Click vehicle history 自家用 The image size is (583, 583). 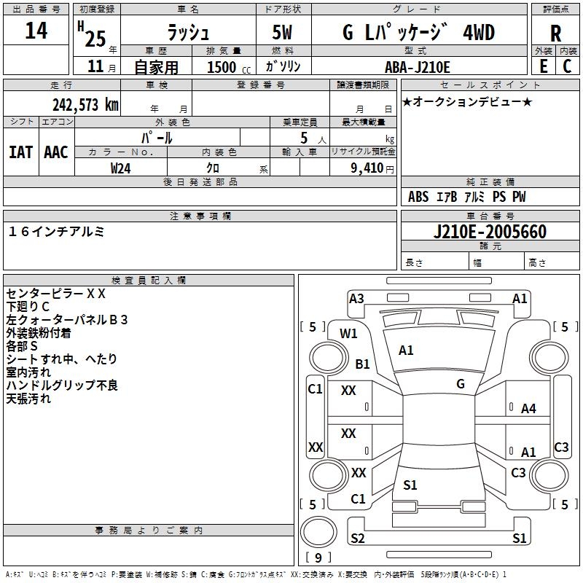[x=156, y=67]
